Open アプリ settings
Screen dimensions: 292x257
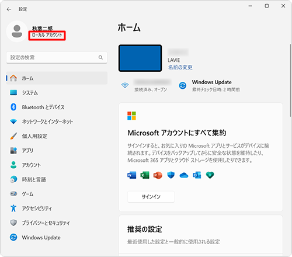coord(57,150)
